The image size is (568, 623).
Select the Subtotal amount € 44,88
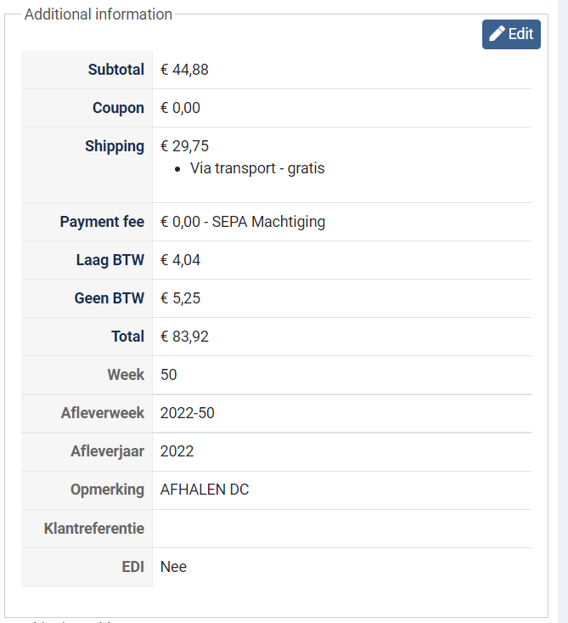(x=184, y=70)
